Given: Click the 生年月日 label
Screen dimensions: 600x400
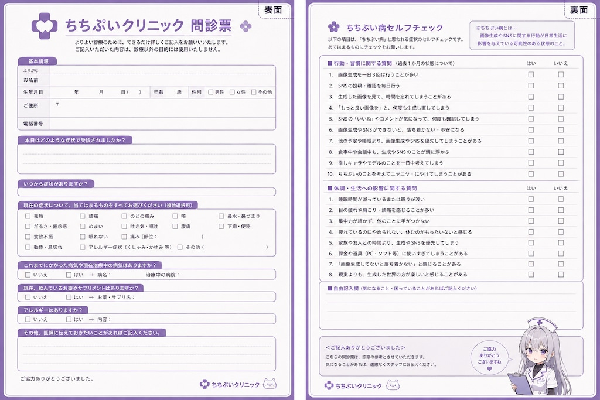Looking at the screenshot, I should 33,92.
